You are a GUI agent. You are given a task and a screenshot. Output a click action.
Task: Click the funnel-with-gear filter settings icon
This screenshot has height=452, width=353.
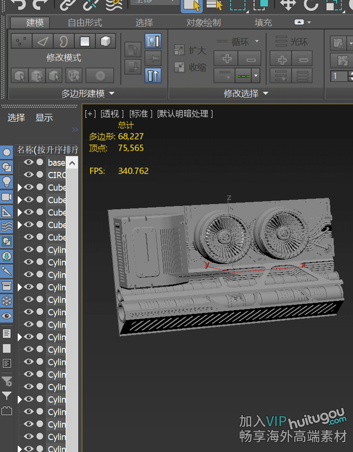pos(7,381)
